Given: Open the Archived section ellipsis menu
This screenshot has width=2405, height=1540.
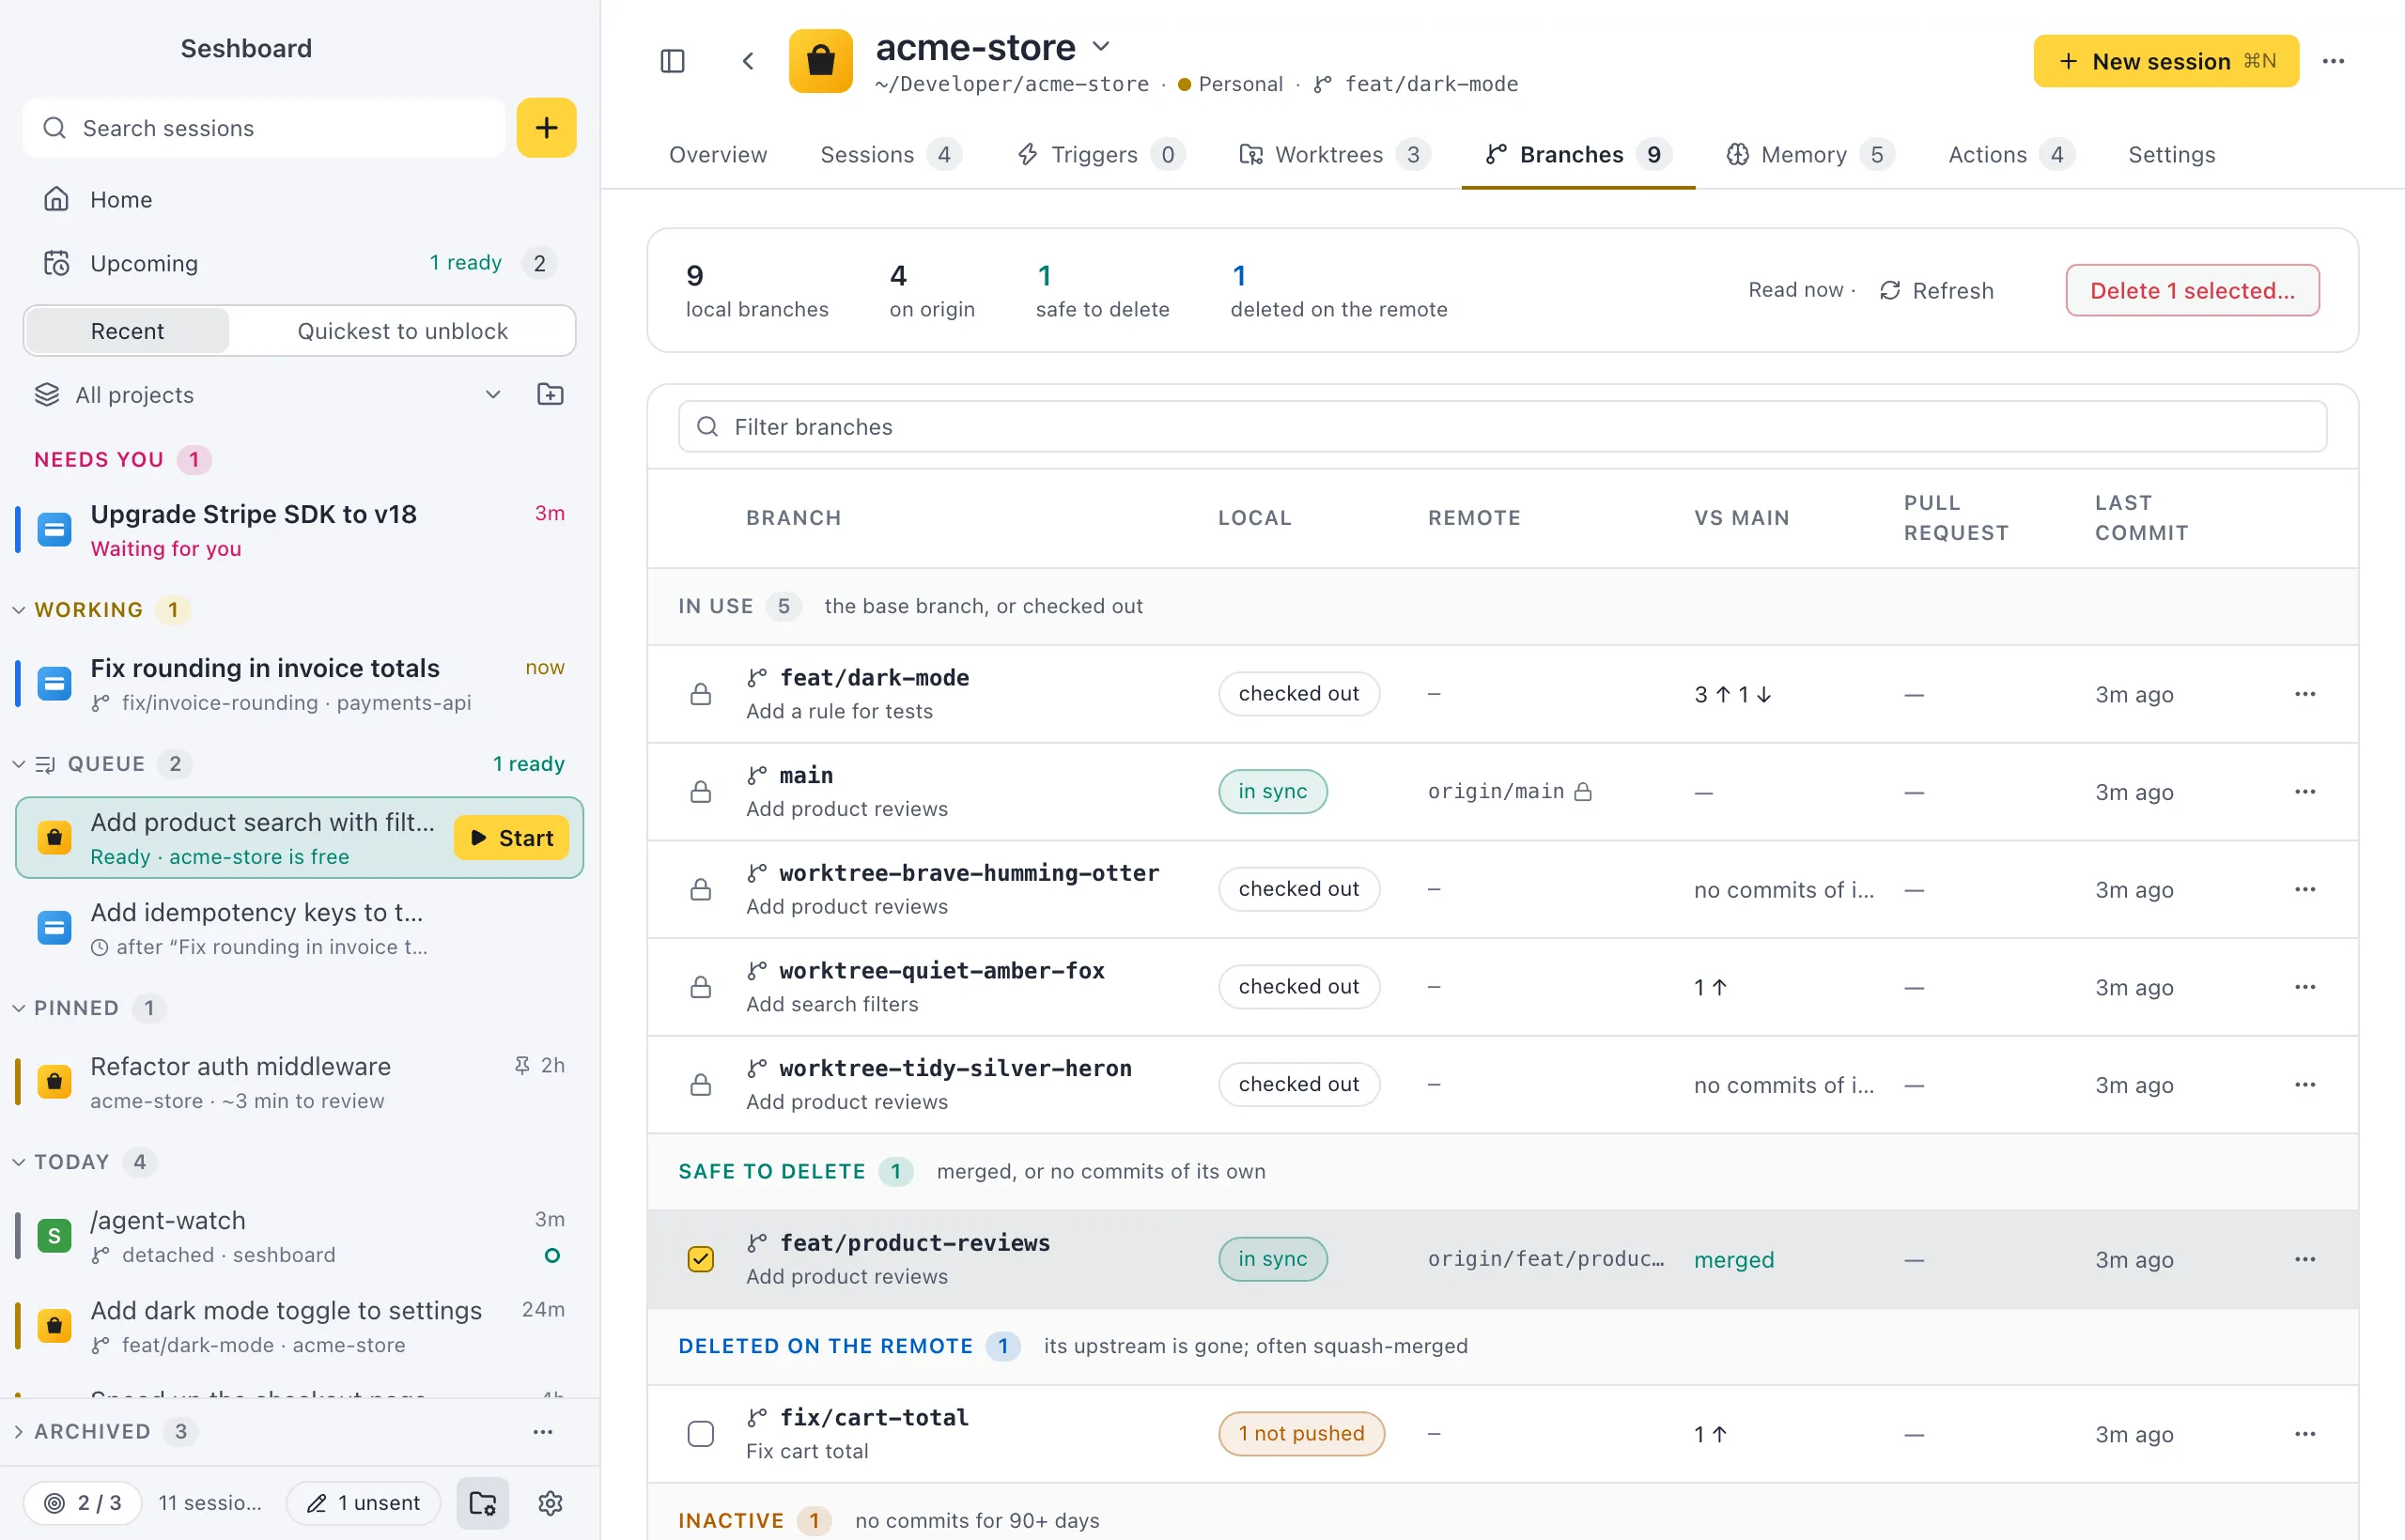Looking at the screenshot, I should [543, 1432].
